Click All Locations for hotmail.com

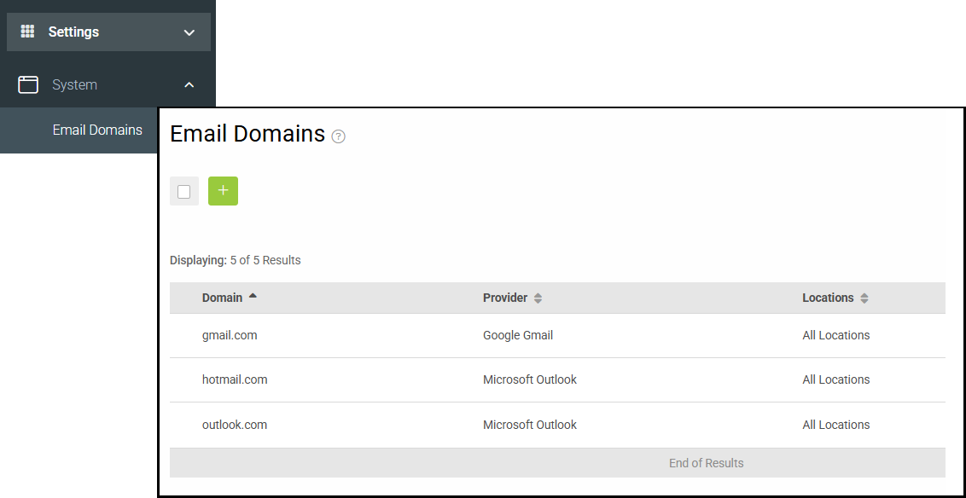[x=836, y=379]
